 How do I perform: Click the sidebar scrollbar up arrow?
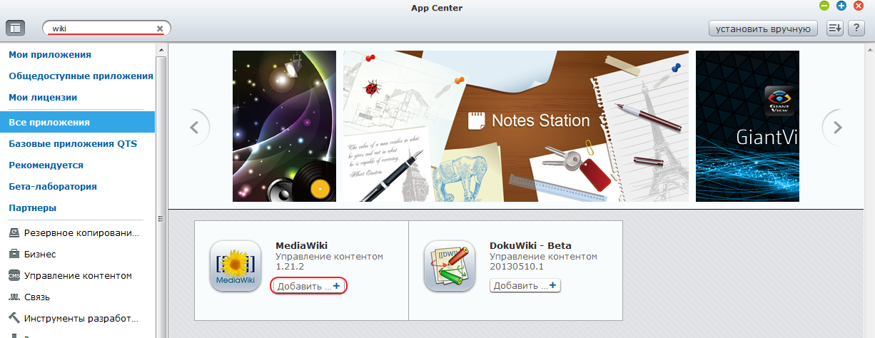click(x=161, y=49)
